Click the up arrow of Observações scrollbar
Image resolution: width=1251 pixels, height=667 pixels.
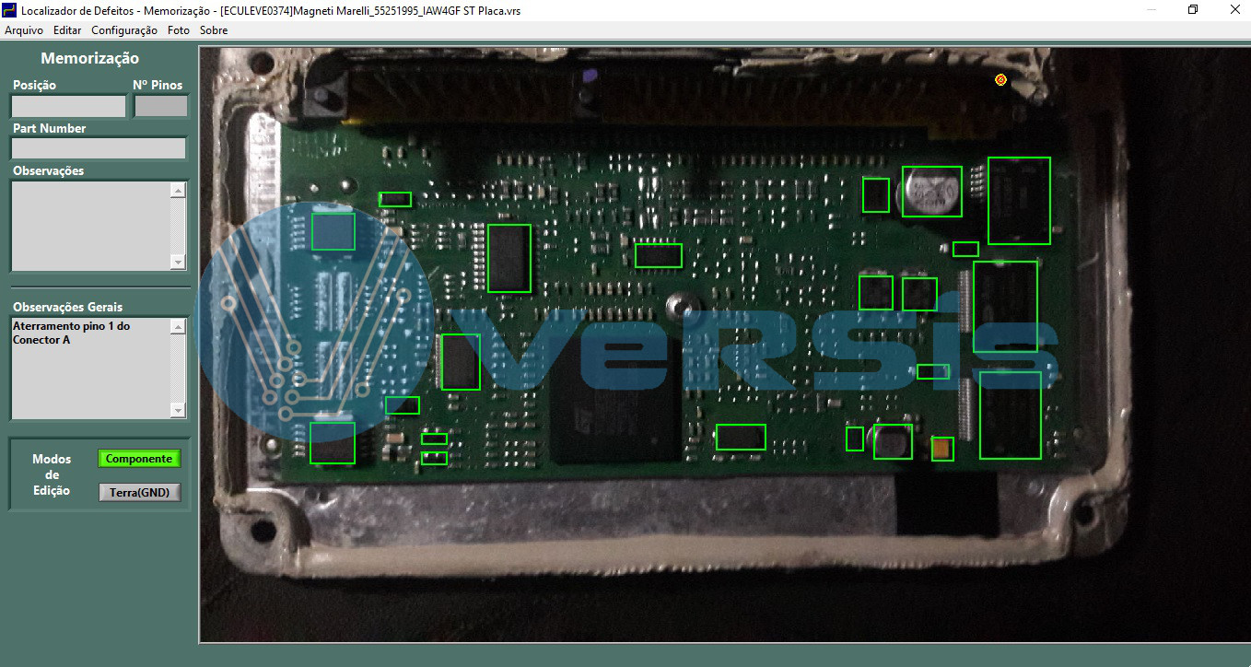[x=178, y=190]
